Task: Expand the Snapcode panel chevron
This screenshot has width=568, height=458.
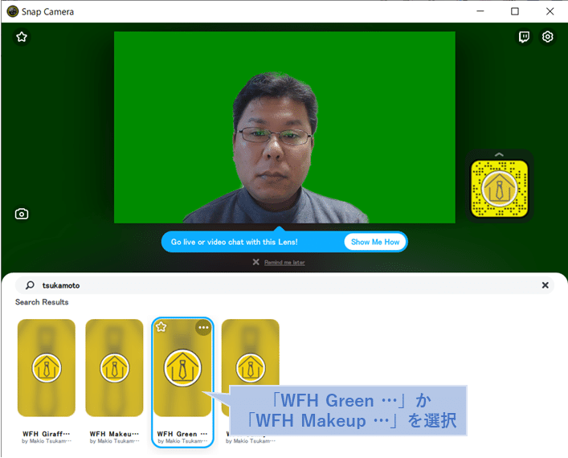Action: click(x=499, y=155)
